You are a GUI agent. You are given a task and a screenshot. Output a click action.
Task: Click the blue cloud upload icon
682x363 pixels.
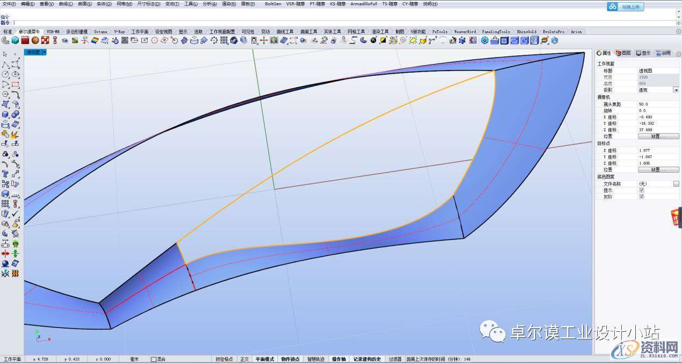click(613, 7)
